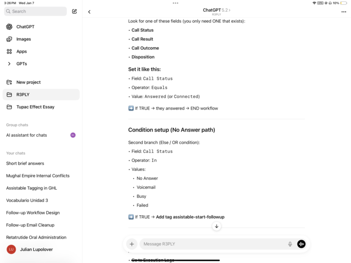Click the "No Answer" value bullet
Screen dimensions: 351x263
coord(147,178)
